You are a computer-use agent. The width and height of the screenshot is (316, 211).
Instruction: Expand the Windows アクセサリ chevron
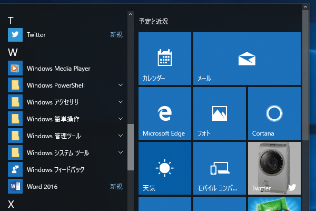point(121,102)
